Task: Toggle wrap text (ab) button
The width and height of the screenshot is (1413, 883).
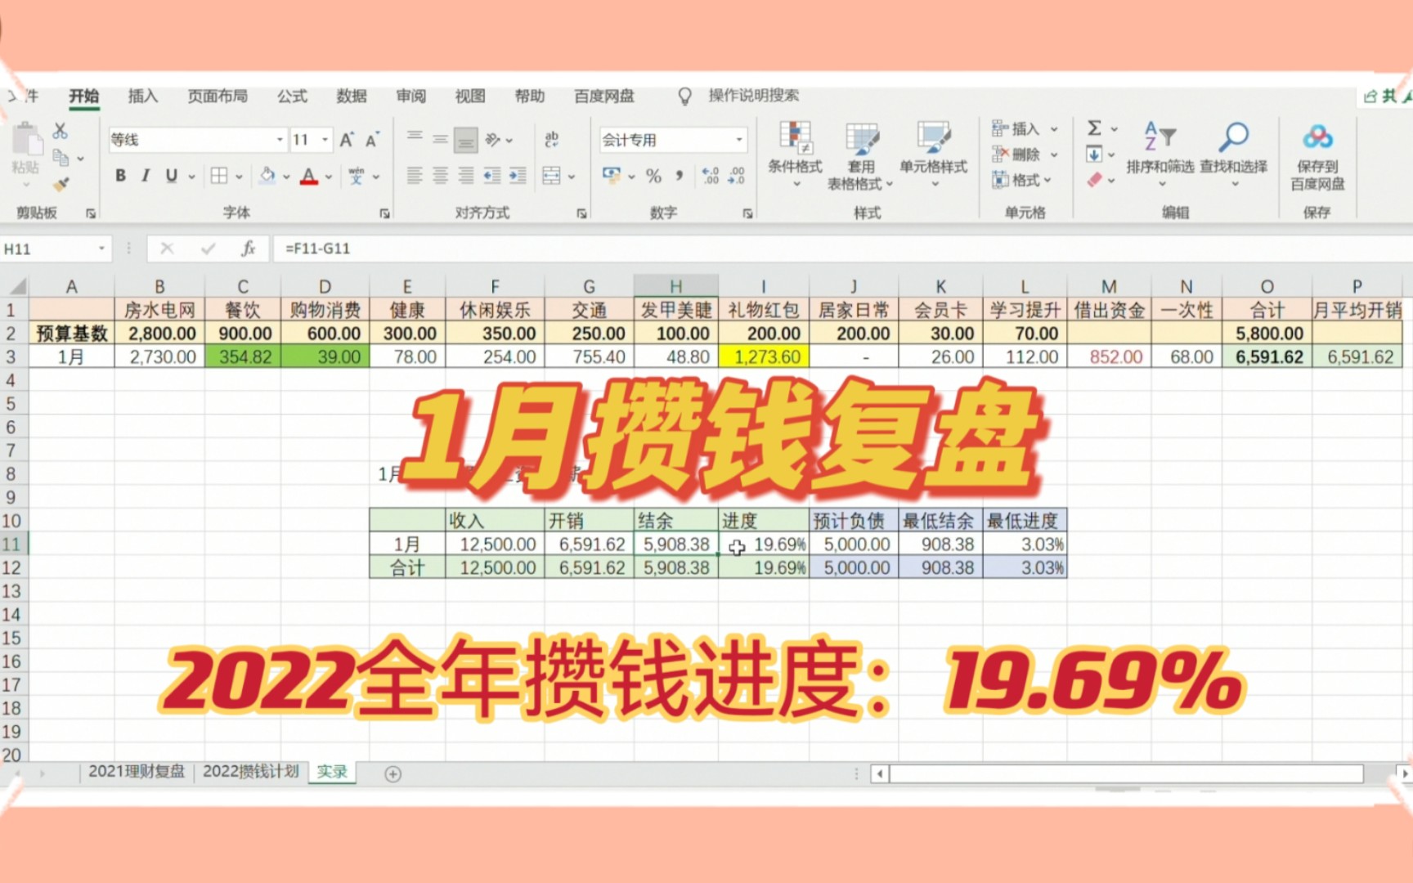Action: [x=552, y=140]
